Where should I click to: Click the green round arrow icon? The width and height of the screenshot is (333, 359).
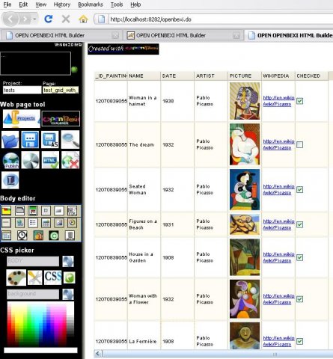point(69,277)
